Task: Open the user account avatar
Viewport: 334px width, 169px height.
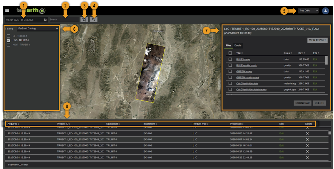Action: point(325,11)
